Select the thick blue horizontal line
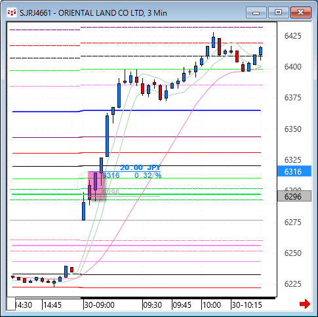 coord(136,111)
